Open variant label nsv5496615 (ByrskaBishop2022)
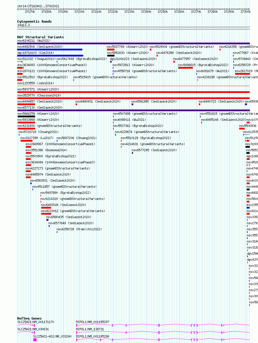Viewport: 258px width, 343px height. [x=203, y=65]
